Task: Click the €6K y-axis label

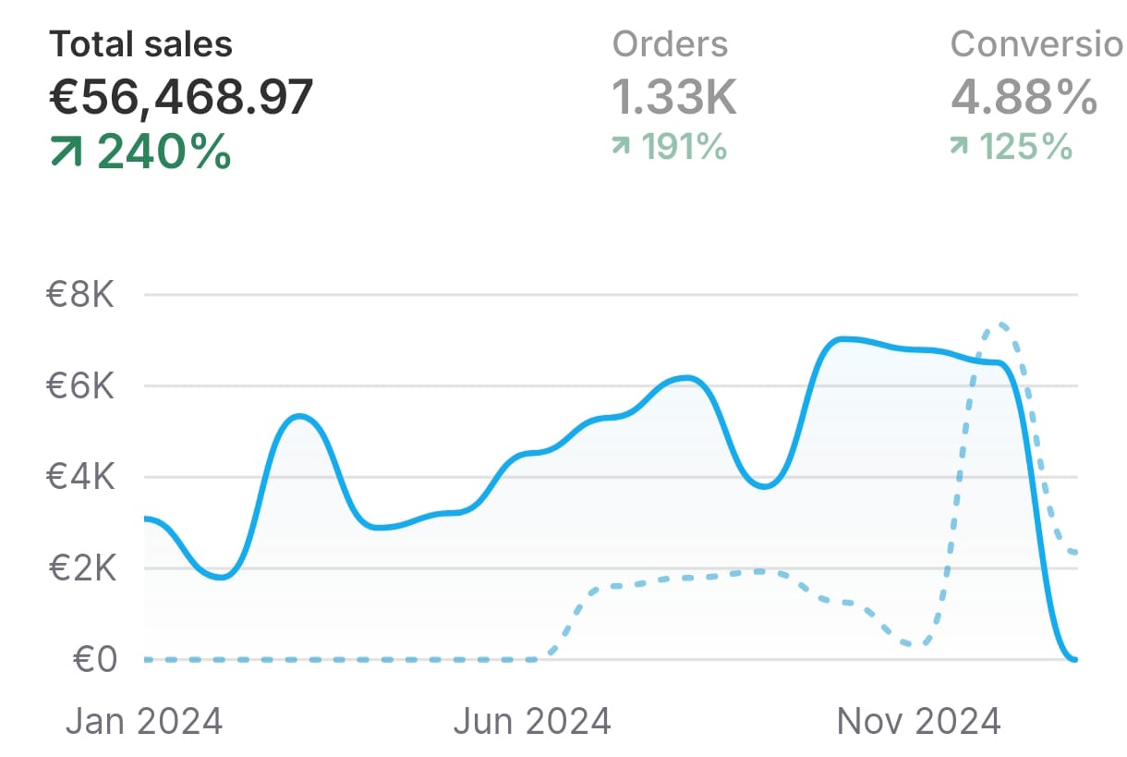Action: (80, 386)
